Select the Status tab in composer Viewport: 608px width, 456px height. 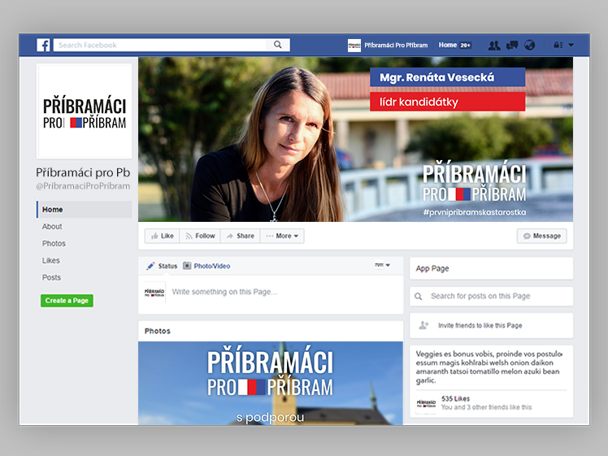pyautogui.click(x=167, y=266)
